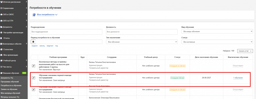
Task: Expand СИЗ и СИОС sidebar section
Action: pos(14,14)
